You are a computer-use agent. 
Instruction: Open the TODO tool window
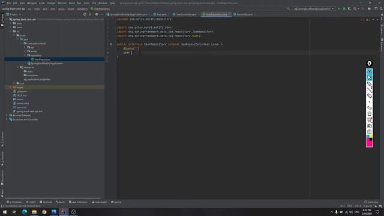point(31,202)
